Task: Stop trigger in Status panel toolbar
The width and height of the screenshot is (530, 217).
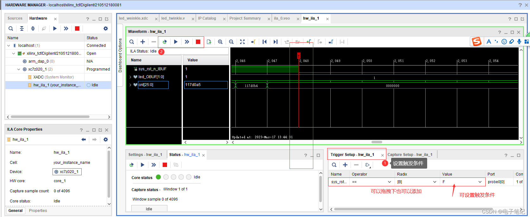Action: (165, 165)
